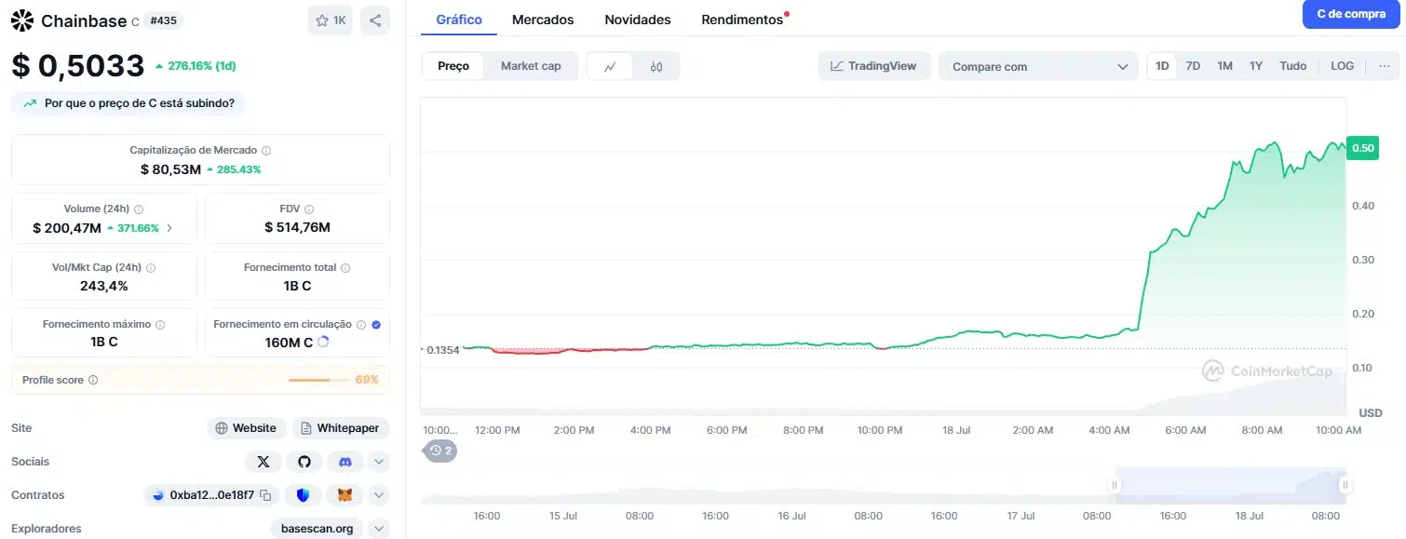The width and height of the screenshot is (1406, 539).
Task: Open the Mercados tab
Action: [543, 20]
